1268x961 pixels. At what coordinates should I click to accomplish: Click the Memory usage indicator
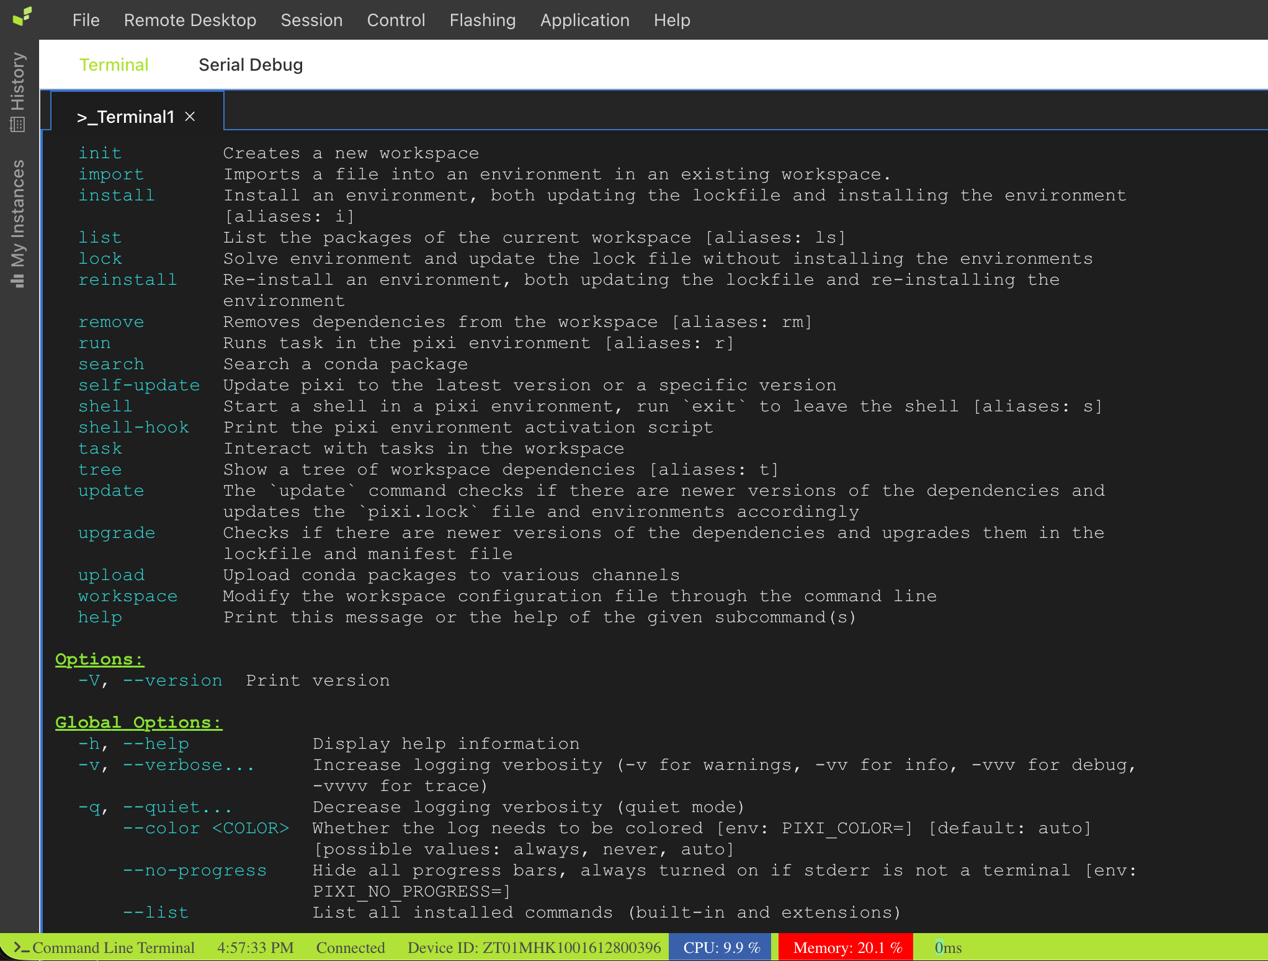pyautogui.click(x=847, y=947)
